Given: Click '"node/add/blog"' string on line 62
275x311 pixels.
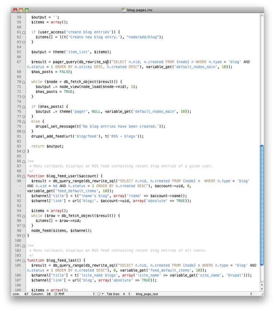Looking at the screenshot, I should (x=143, y=37).
